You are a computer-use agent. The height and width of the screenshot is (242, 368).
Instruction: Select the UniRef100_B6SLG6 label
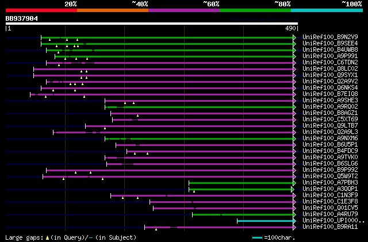[x=330, y=164]
